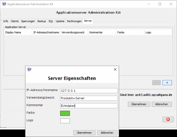Click the Logo column header

pos(158,33)
